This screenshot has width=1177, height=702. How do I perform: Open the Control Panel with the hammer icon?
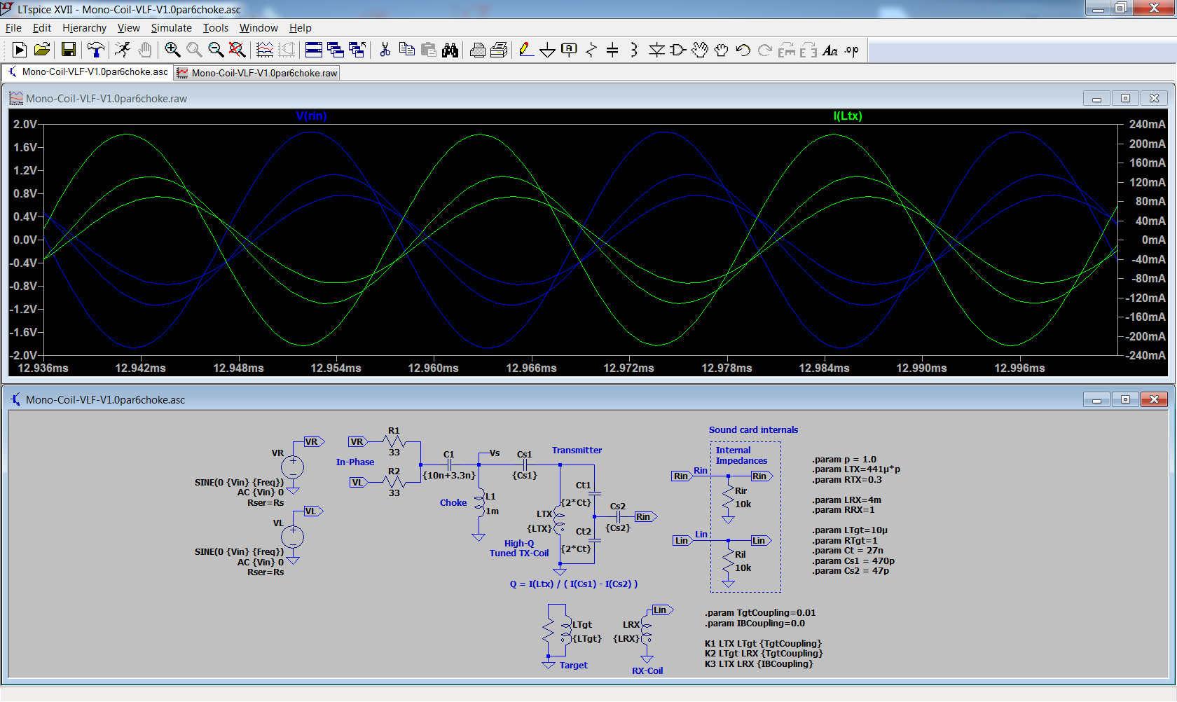pyautogui.click(x=95, y=50)
